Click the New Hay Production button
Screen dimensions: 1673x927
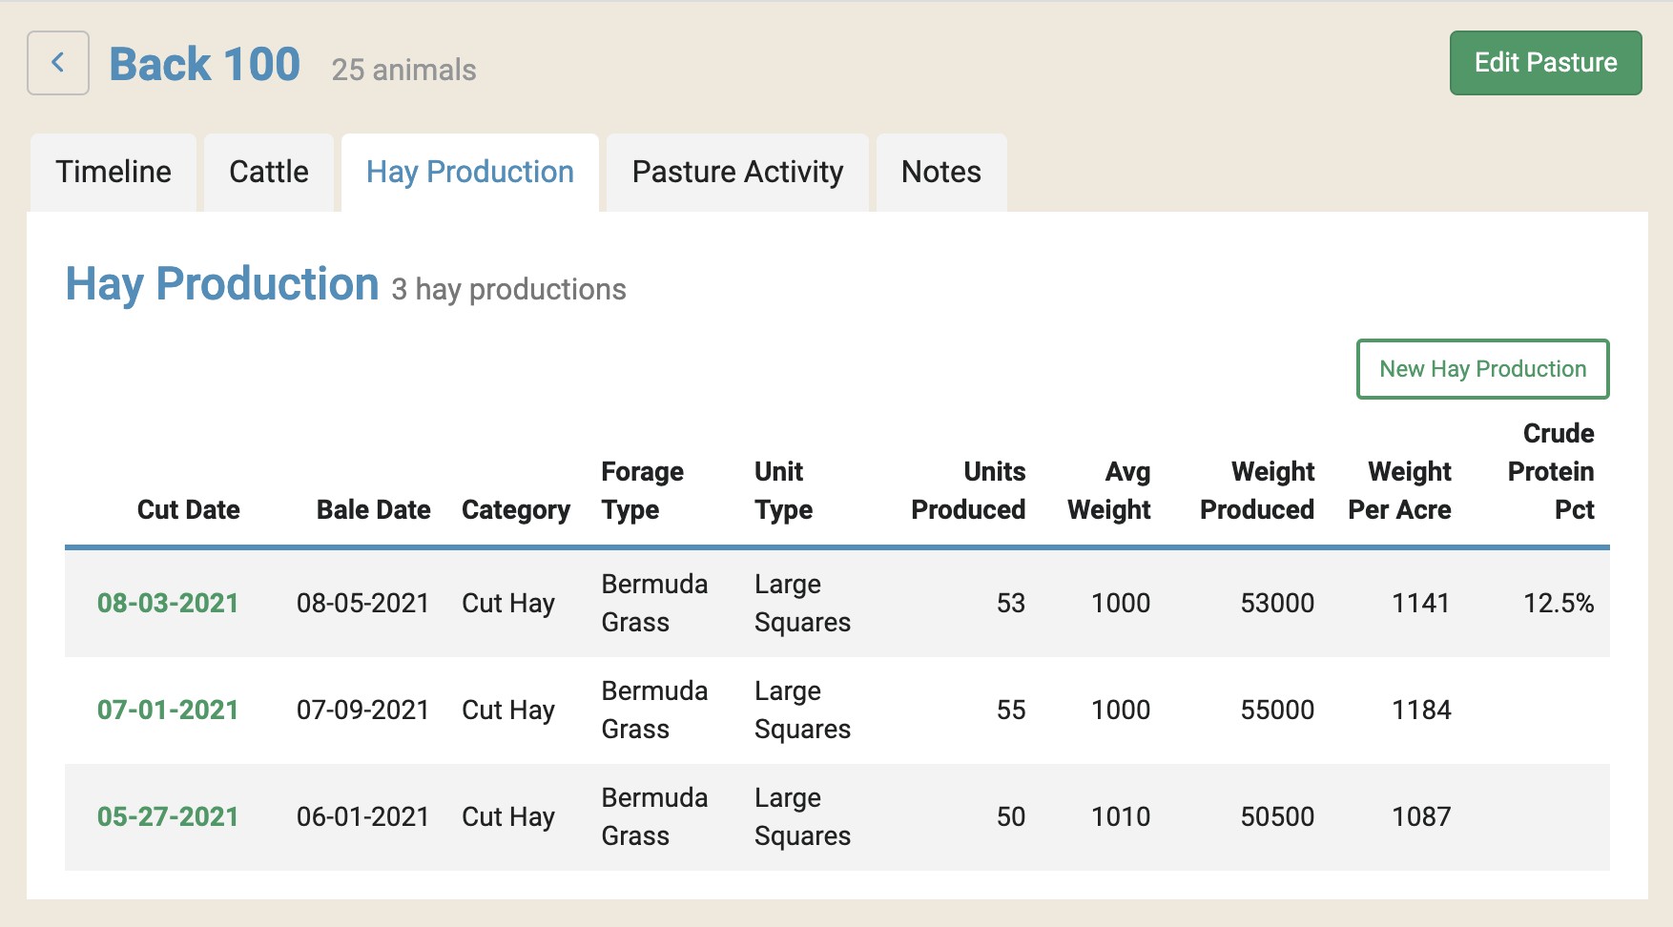1482,369
